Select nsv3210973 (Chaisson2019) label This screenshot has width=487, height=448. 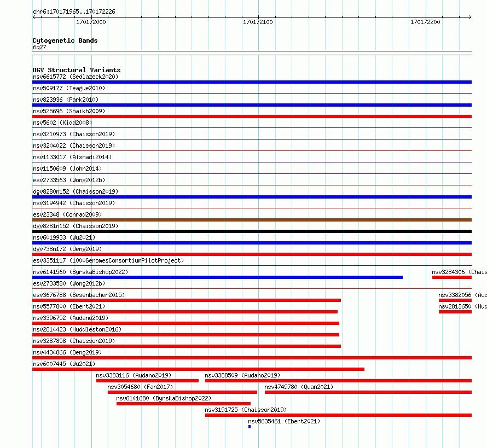tap(74, 134)
